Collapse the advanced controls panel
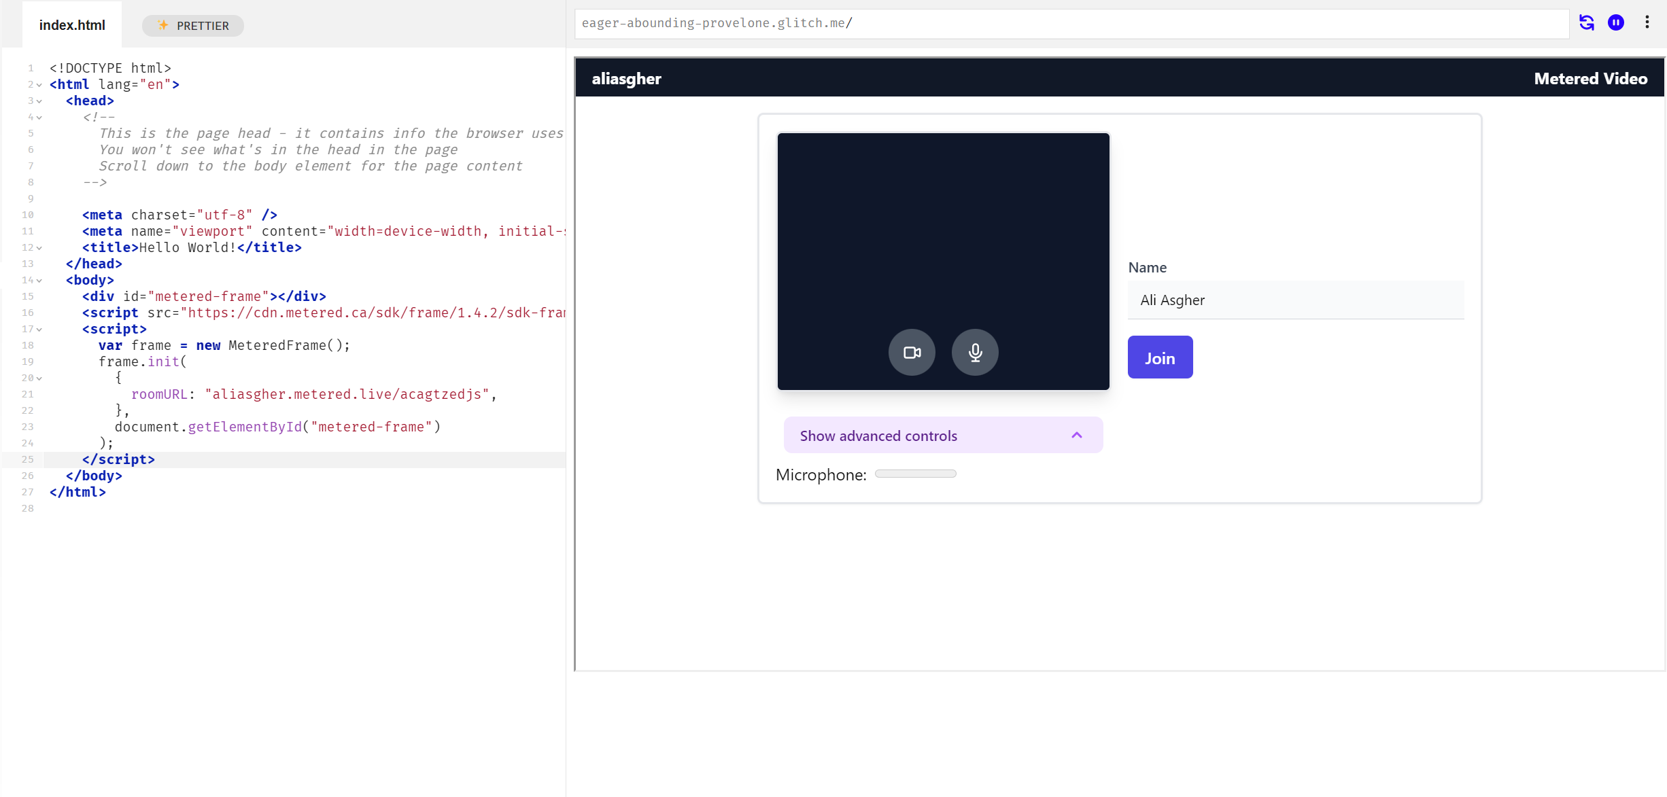 tap(1078, 436)
